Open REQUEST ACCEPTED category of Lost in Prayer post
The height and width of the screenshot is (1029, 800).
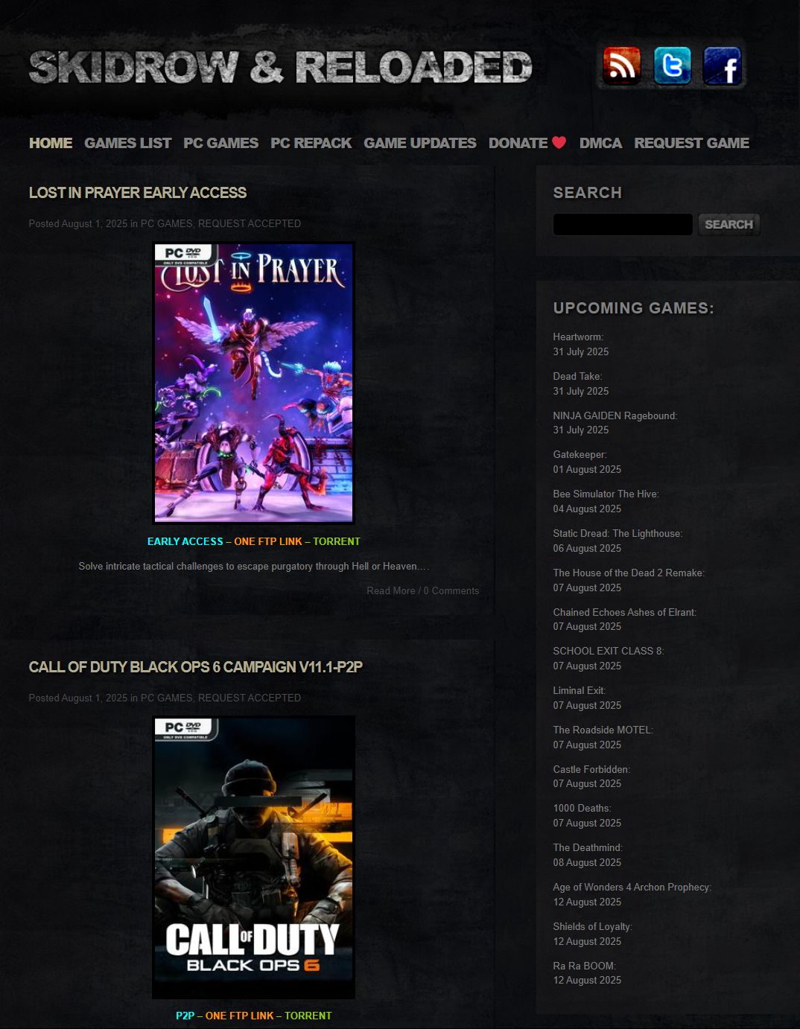tap(250, 223)
